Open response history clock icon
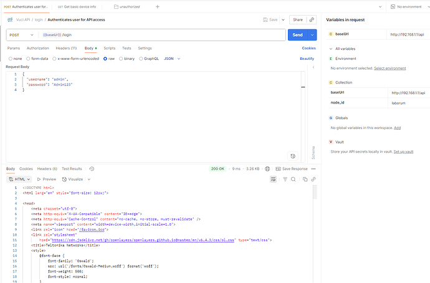This screenshot has width=430, height=283. (92, 169)
